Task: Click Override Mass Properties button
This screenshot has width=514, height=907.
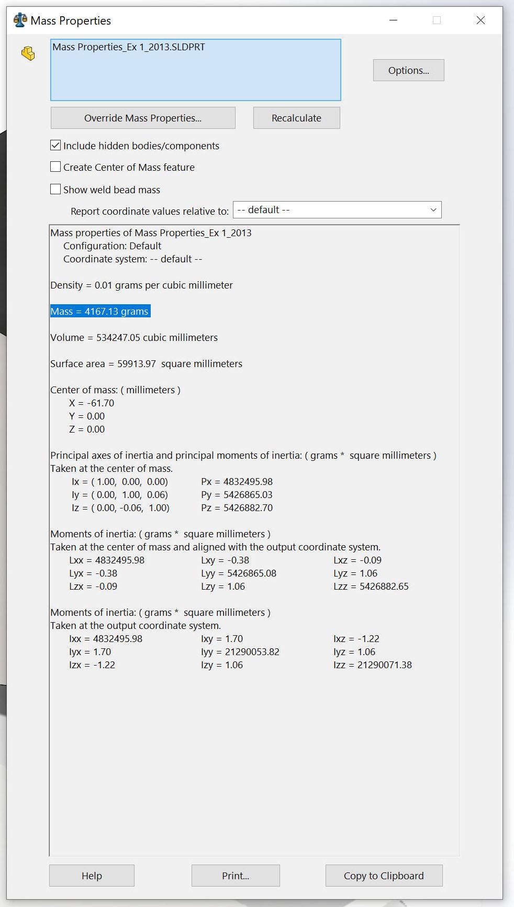Action: [143, 118]
